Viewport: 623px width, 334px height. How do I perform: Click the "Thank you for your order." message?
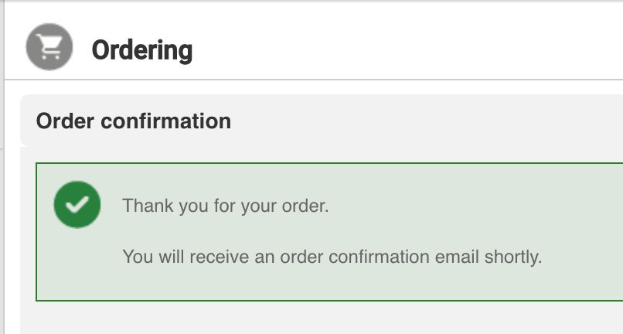[226, 206]
